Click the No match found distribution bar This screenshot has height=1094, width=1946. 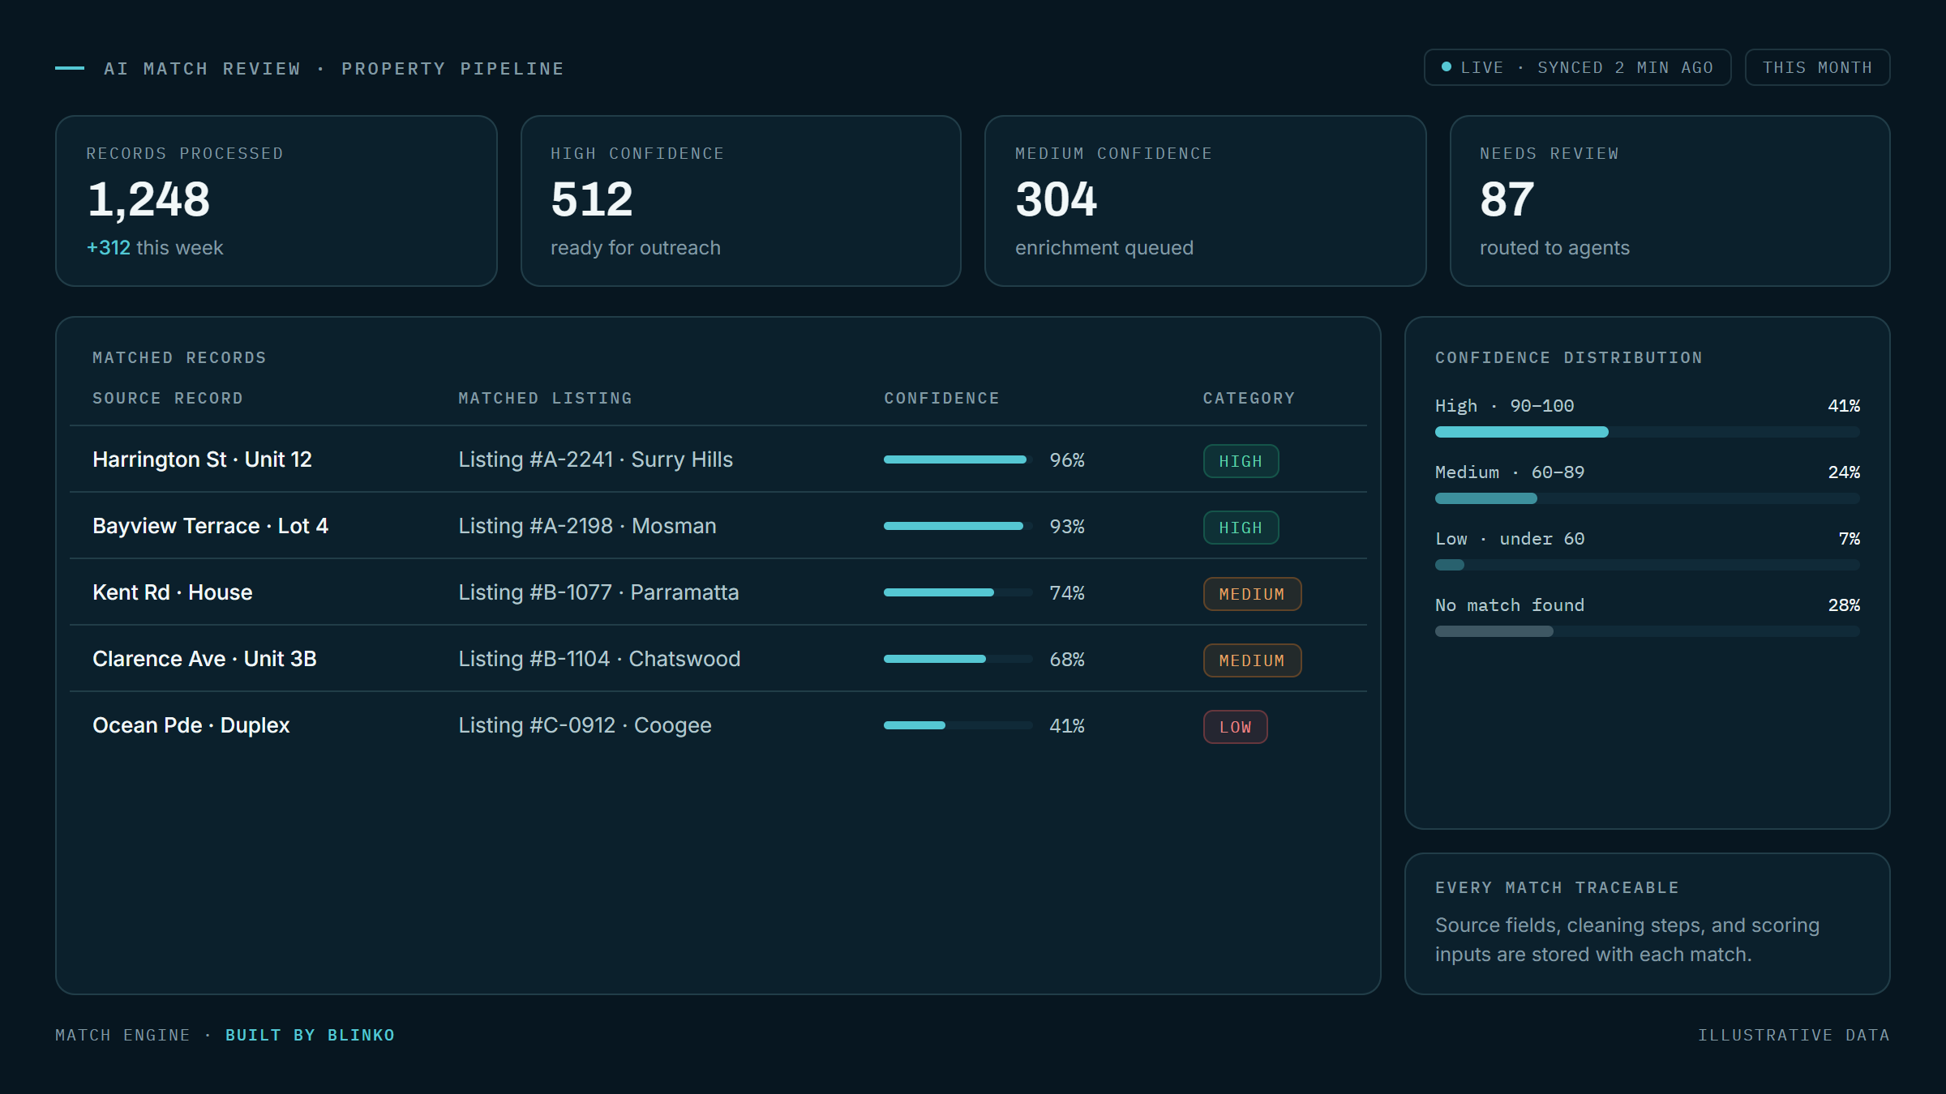pyautogui.click(x=1648, y=631)
